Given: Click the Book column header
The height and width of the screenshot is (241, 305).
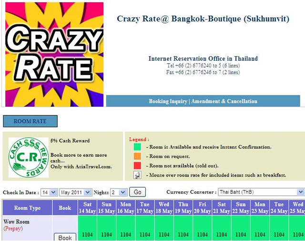Looking at the screenshot, I should click(x=65, y=208).
